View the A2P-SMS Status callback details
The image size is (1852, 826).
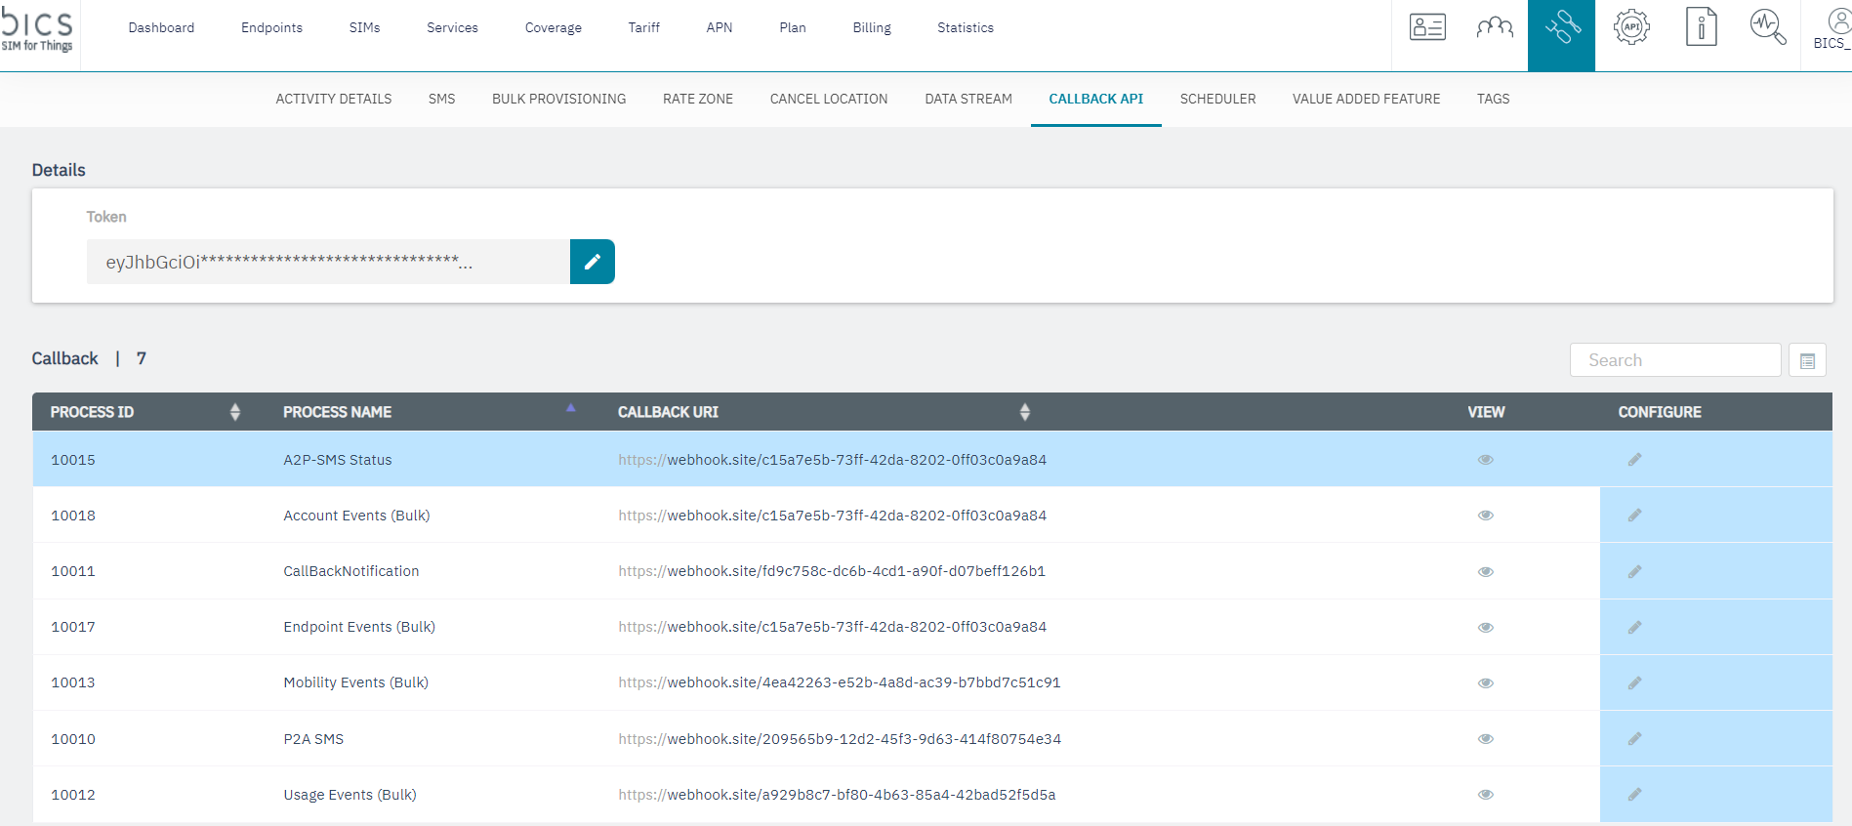1485,460
